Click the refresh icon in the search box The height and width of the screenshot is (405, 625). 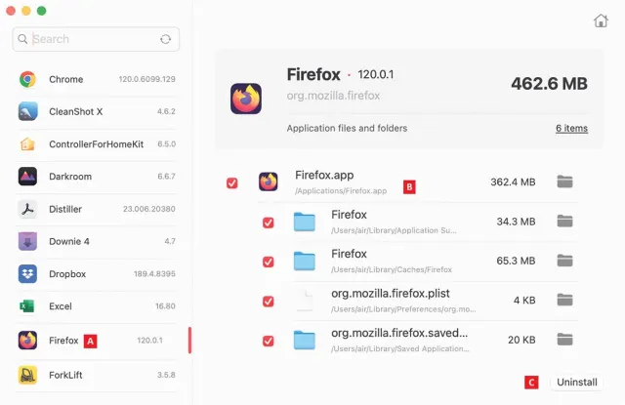pyautogui.click(x=165, y=39)
